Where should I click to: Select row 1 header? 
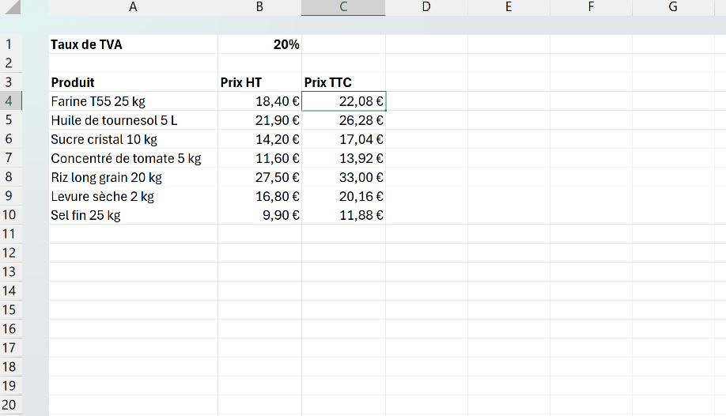click(11, 44)
